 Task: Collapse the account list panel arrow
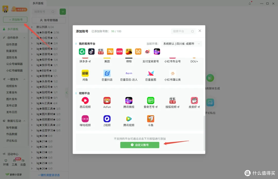coord(66,92)
